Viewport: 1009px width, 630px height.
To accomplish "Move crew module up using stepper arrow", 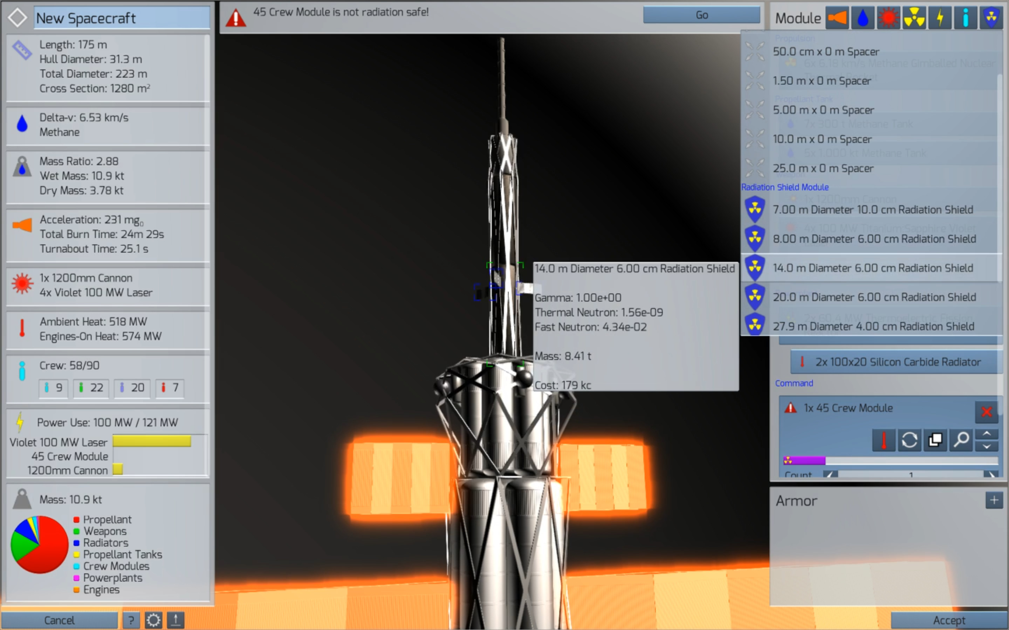I will tap(987, 435).
